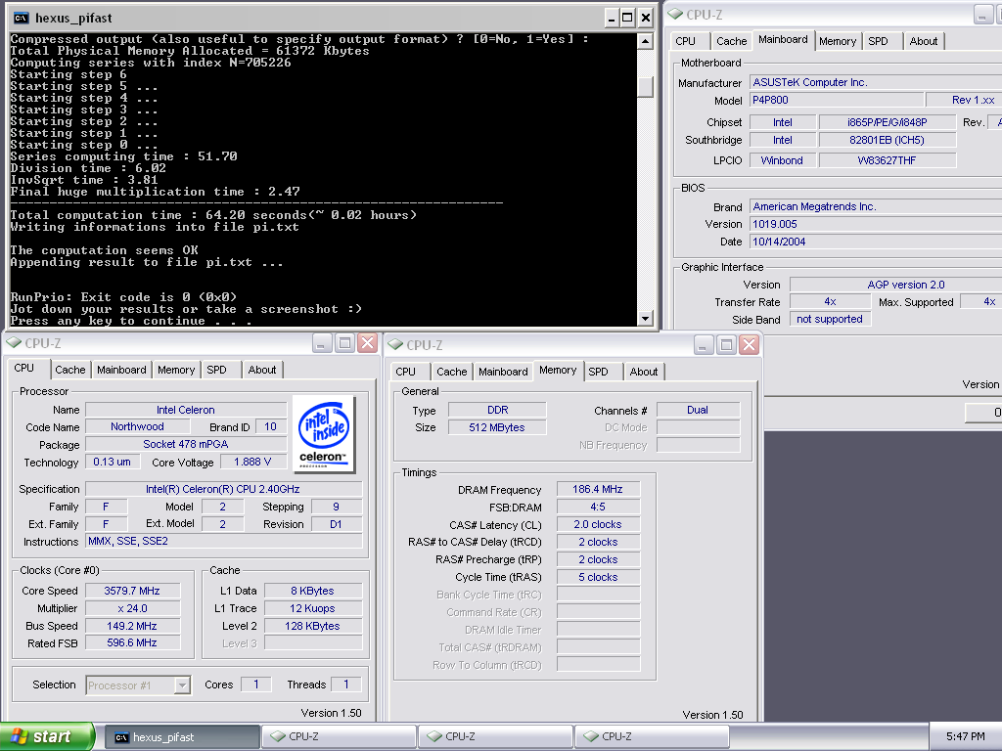The height and width of the screenshot is (751, 1002).
Task: Click the console vertical scrollbar thumb
Action: tap(646, 86)
